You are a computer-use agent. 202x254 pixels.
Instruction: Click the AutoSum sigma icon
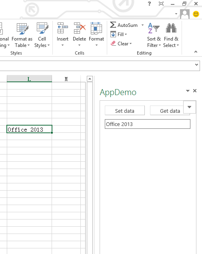coord(113,25)
